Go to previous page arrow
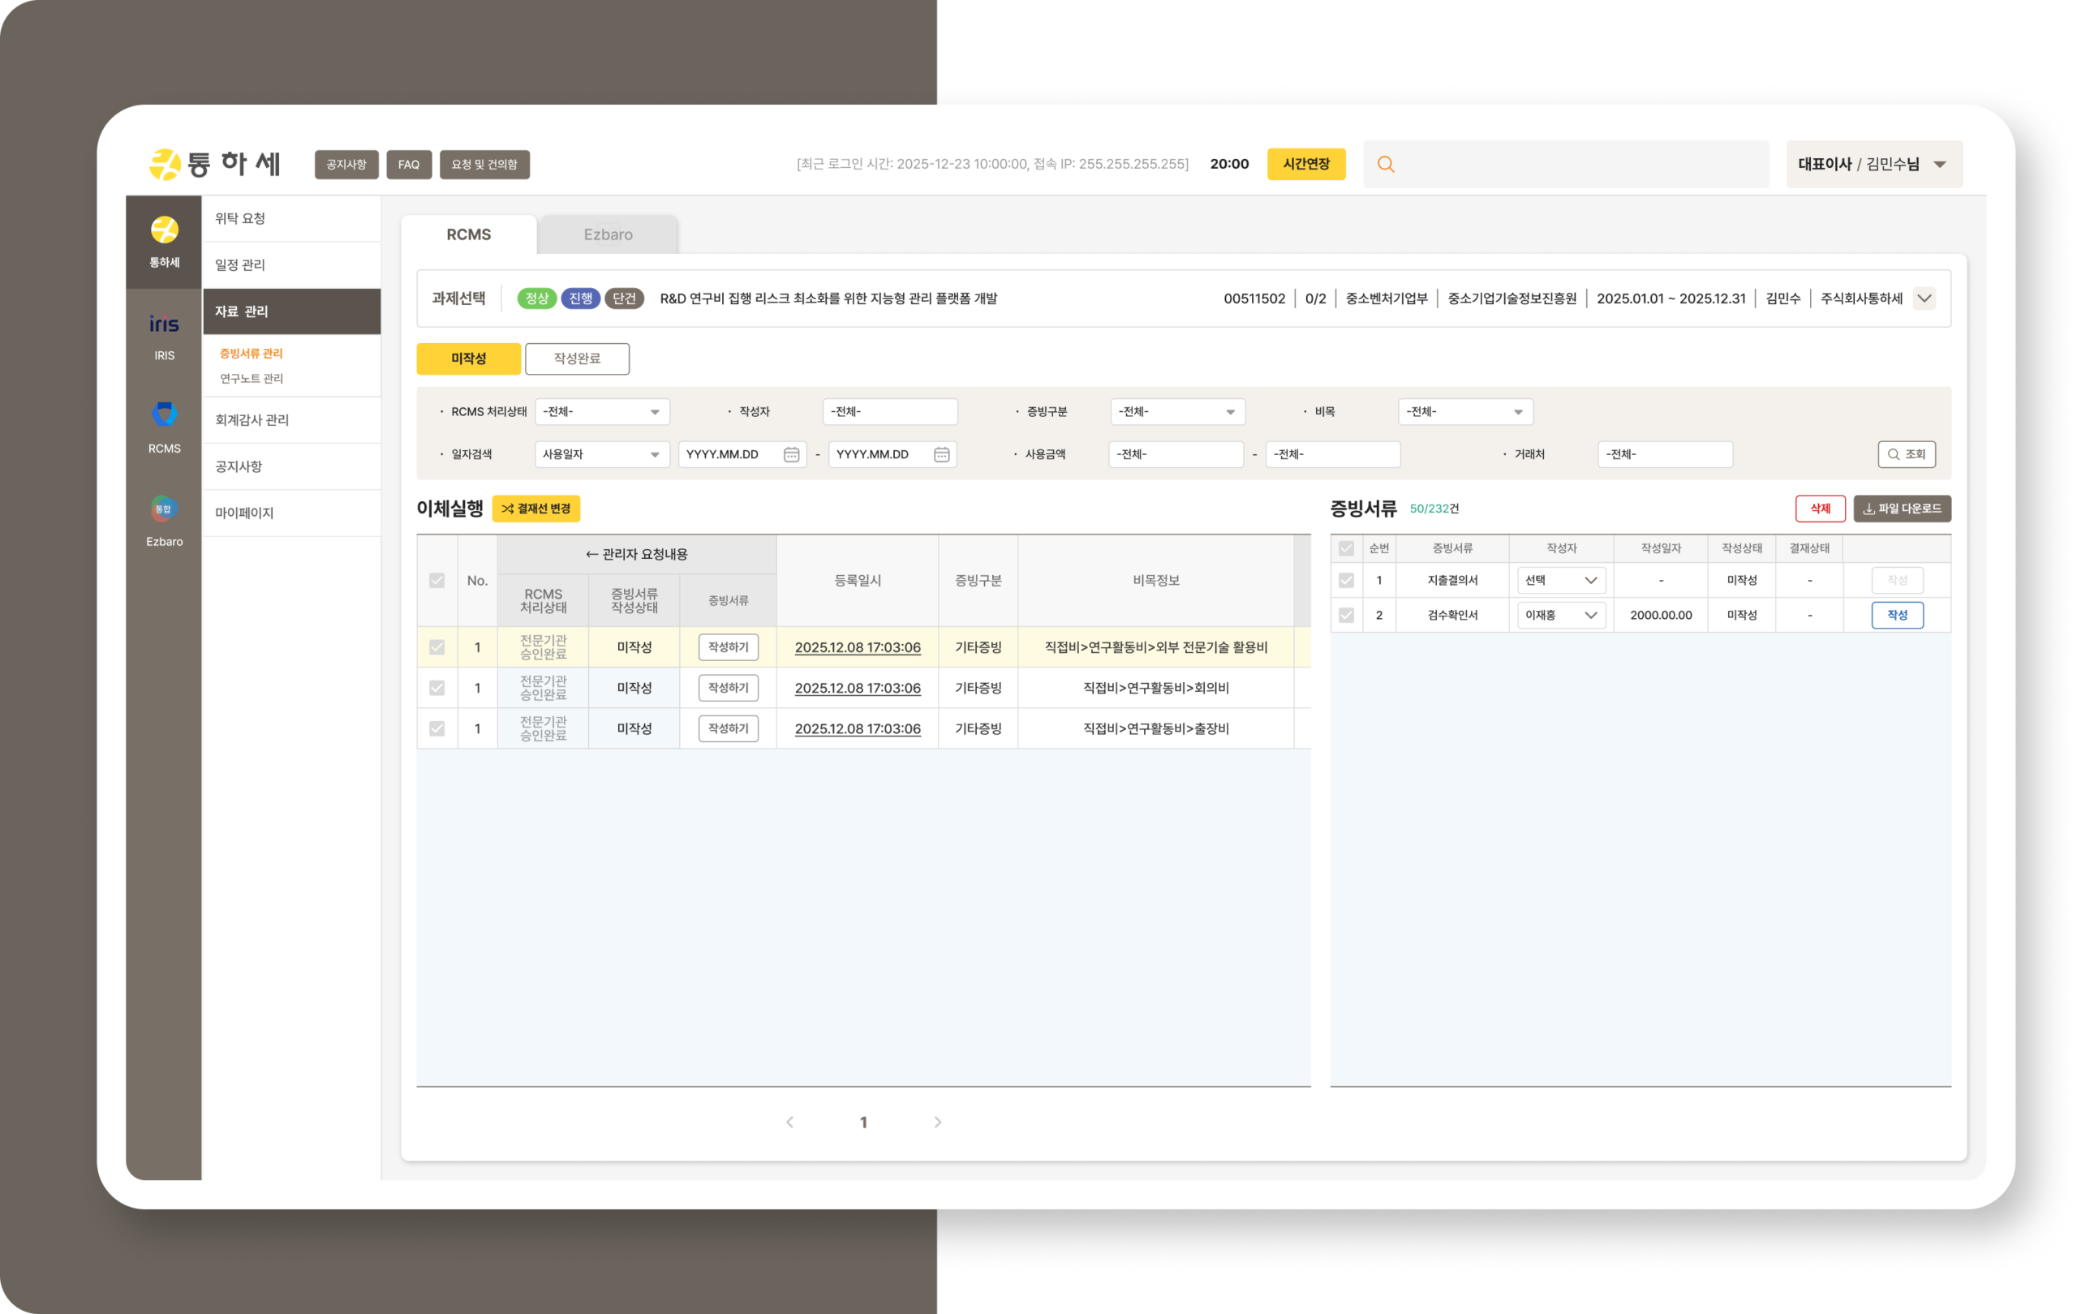 (x=789, y=1122)
